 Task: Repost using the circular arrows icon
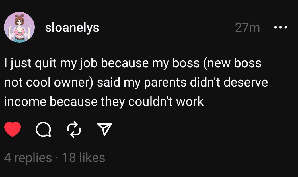[x=74, y=129]
